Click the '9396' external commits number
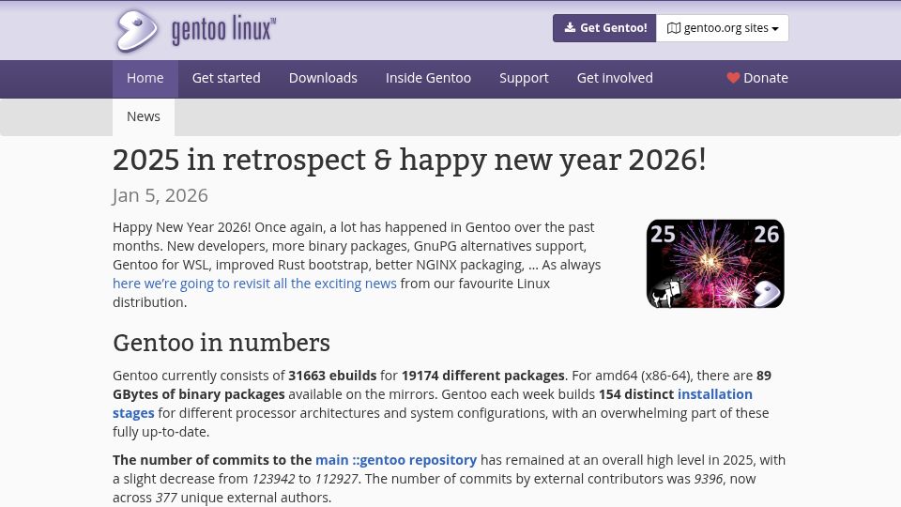The height and width of the screenshot is (507, 901). point(708,479)
